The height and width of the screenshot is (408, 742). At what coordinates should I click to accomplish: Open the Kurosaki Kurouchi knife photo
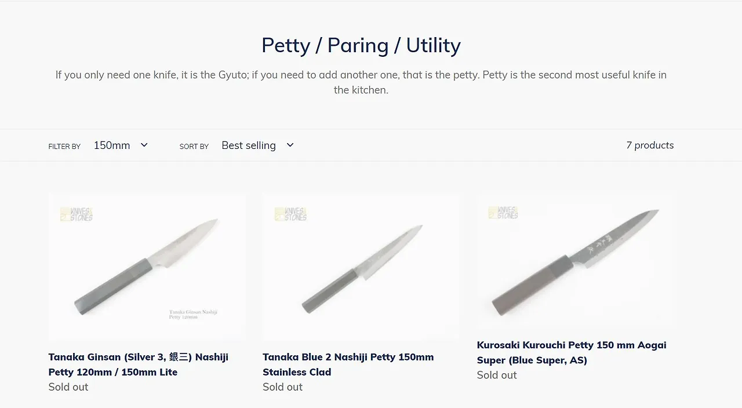point(575,261)
